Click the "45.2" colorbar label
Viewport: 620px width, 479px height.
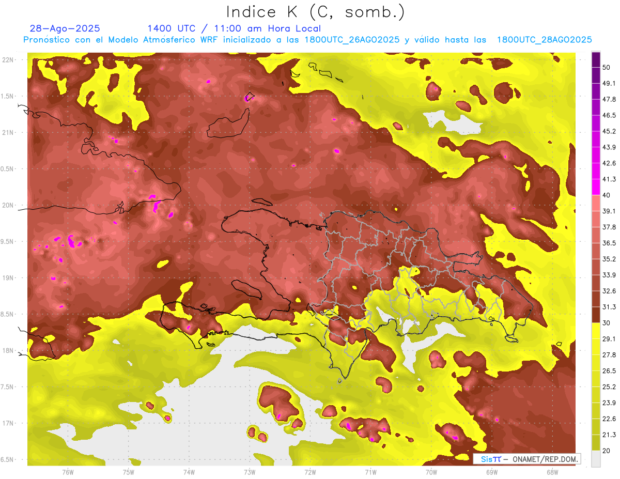click(x=609, y=131)
